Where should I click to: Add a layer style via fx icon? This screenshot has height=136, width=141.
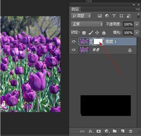click(x=91, y=131)
